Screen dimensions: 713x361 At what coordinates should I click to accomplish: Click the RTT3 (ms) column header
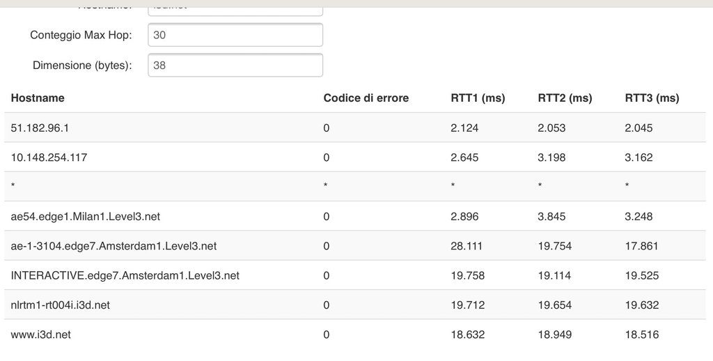(x=652, y=98)
